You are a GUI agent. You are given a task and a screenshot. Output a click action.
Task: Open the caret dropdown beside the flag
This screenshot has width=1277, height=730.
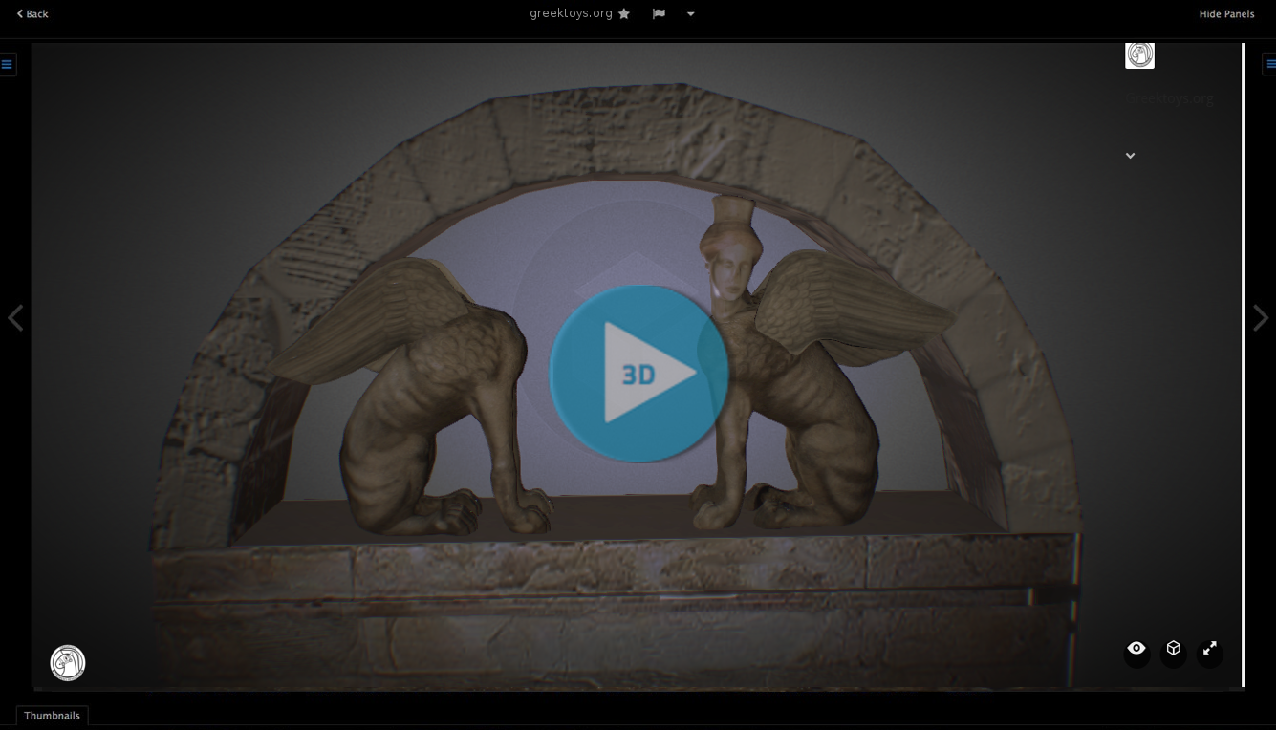[x=690, y=13]
